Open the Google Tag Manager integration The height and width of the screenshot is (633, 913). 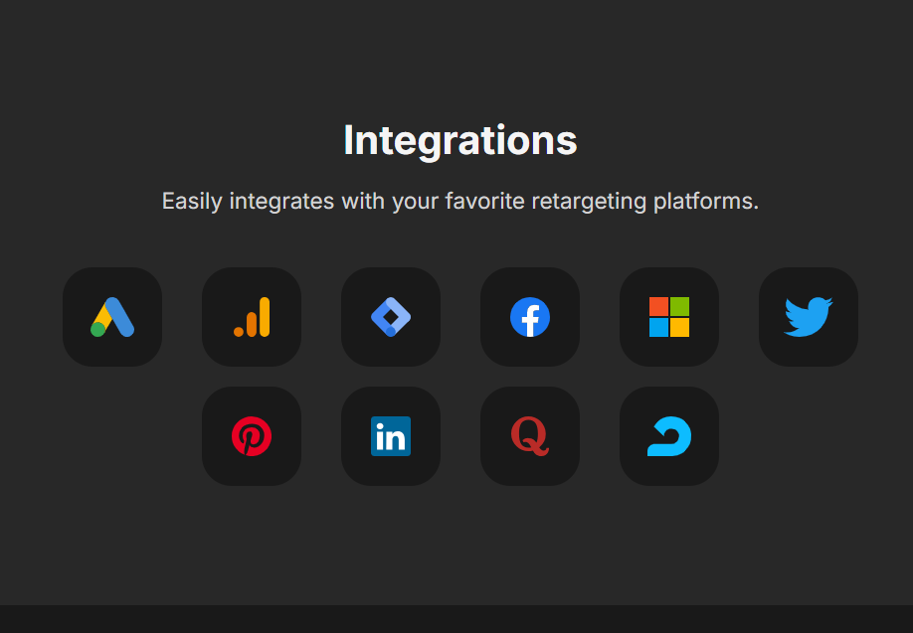click(391, 317)
